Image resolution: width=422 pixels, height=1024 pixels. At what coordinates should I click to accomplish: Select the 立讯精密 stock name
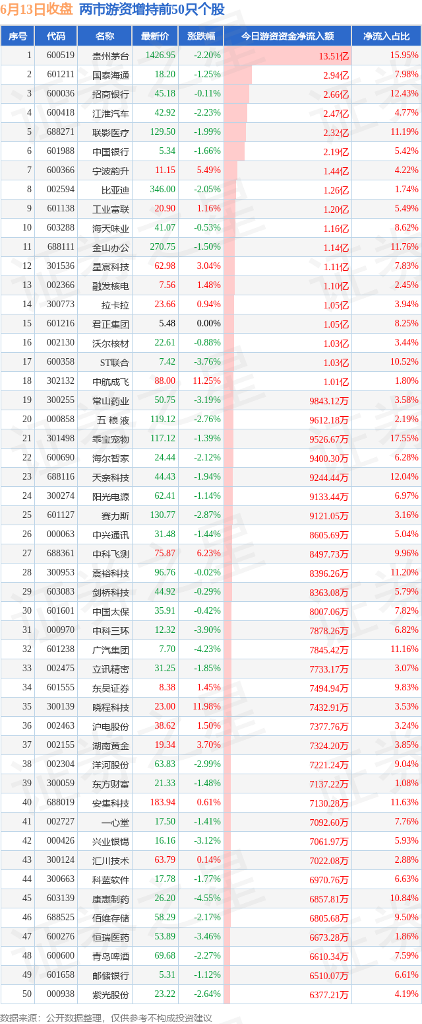click(111, 669)
